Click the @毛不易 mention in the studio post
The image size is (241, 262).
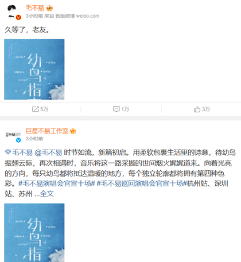48,152
